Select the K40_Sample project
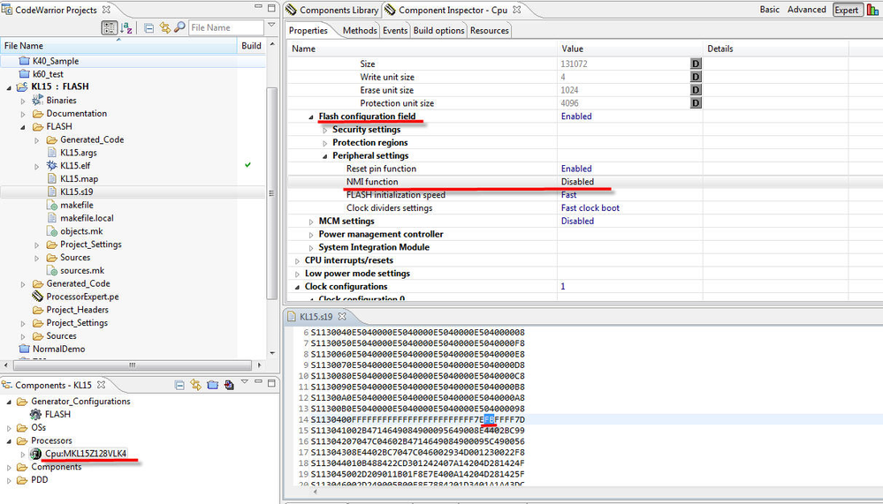This screenshot has width=883, height=504. pyautogui.click(x=55, y=61)
